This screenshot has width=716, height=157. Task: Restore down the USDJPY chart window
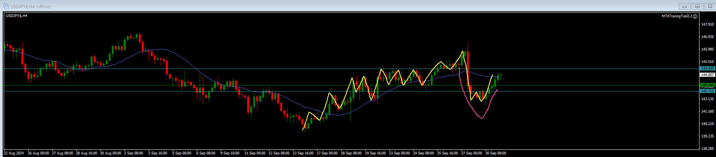[697, 6]
